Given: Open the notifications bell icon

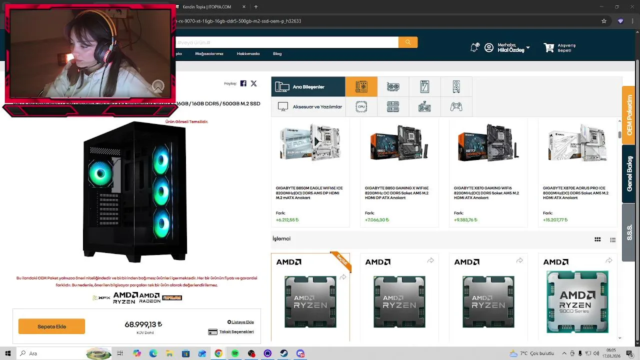Looking at the screenshot, I should tap(474, 47).
